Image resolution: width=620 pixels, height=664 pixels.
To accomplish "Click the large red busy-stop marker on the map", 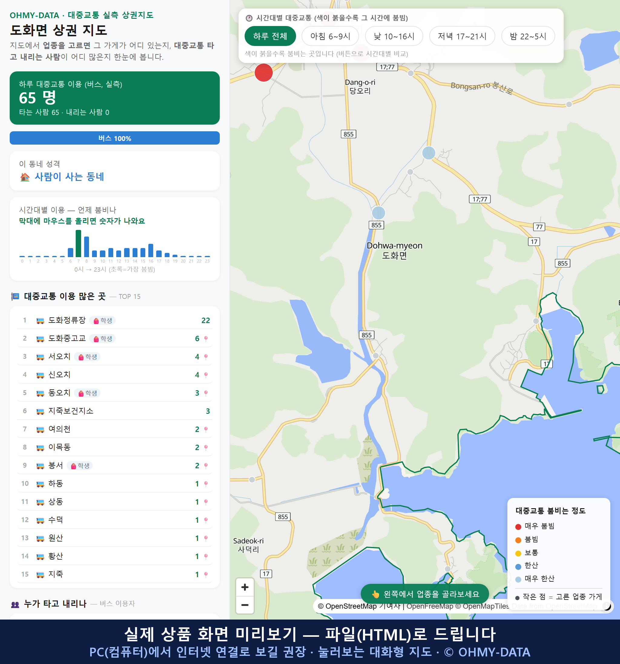I will (264, 73).
